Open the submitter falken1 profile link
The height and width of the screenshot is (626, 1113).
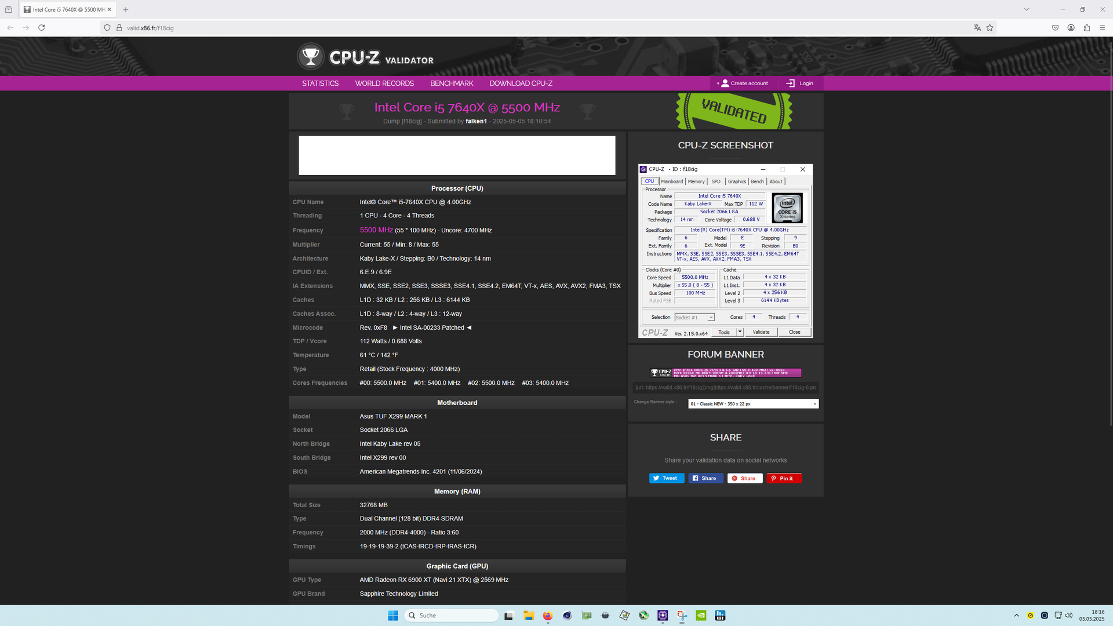[476, 121]
